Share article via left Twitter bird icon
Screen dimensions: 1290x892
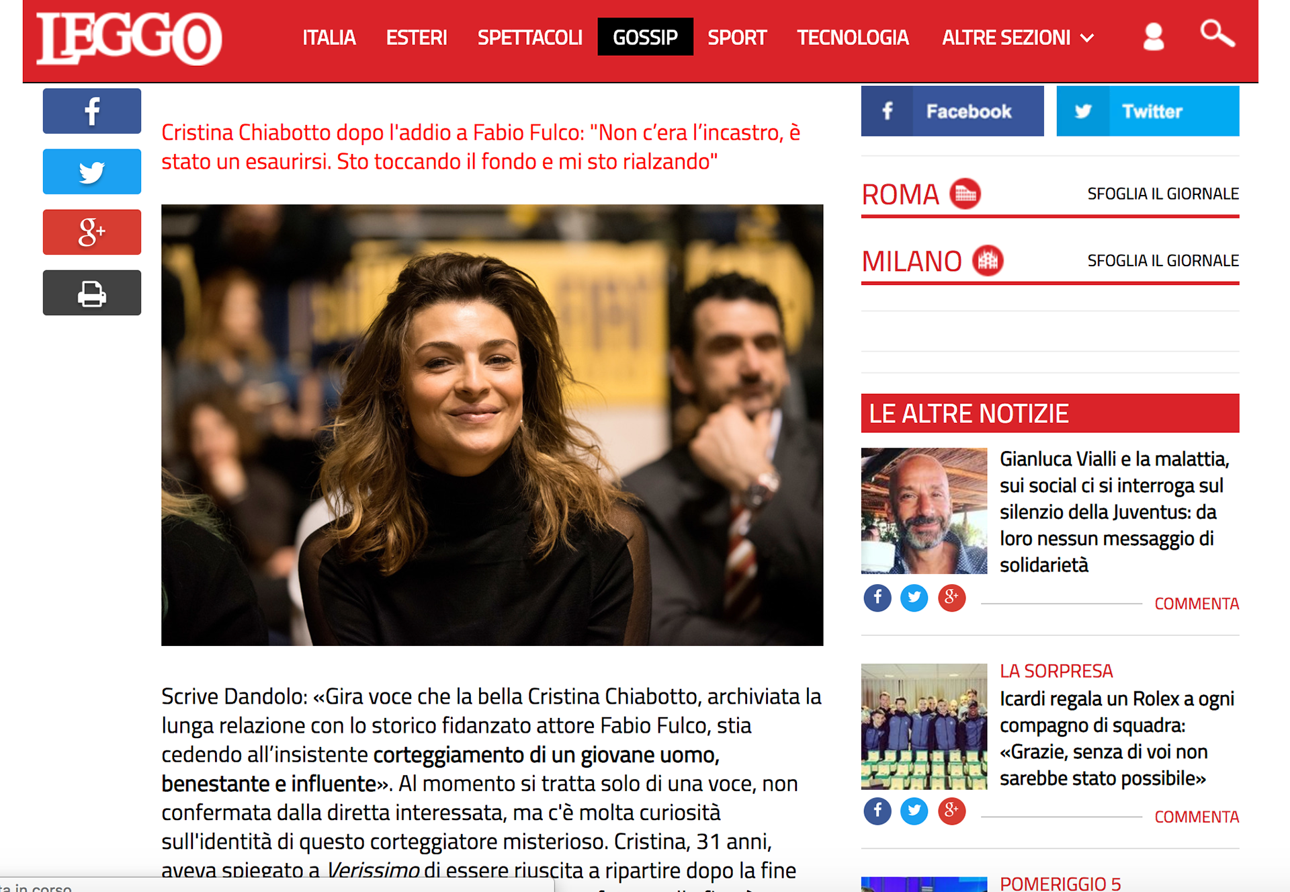coord(92,171)
